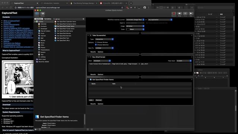Open the Workflow receives current dropdown
The height and width of the screenshot is (134, 238).
[135, 20]
